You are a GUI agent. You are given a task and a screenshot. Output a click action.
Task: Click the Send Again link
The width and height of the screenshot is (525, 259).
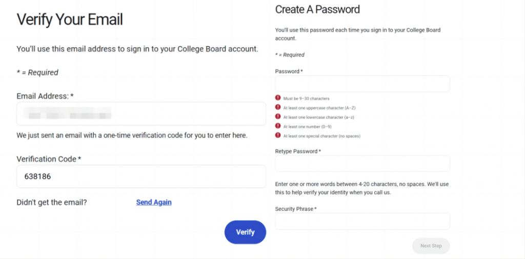coord(154,203)
